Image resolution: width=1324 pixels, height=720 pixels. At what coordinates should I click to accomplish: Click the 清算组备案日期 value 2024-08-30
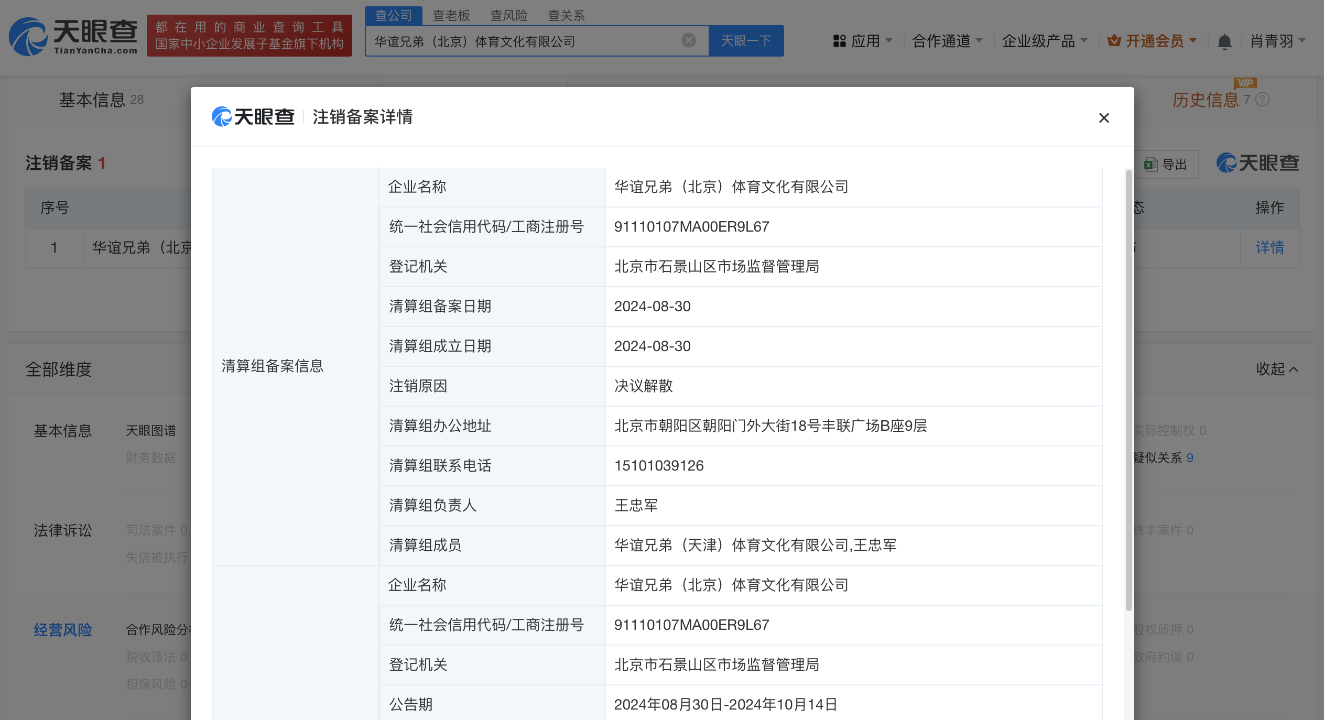[x=652, y=306]
